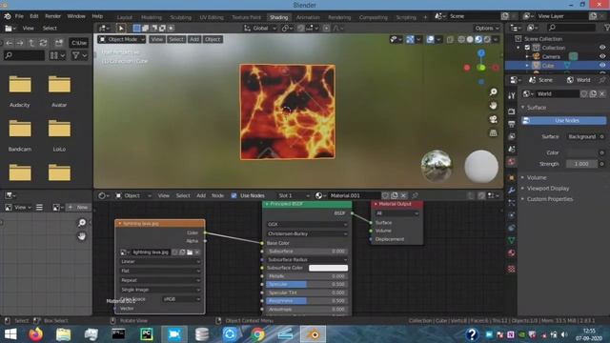This screenshot has height=343, width=610.
Task: Open image file folder icon in texture node
Action: [x=190, y=252]
